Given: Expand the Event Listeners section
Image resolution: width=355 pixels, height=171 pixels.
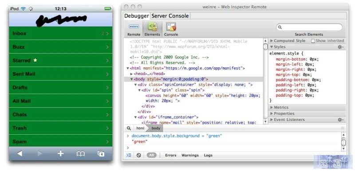Looking at the screenshot, I should (288, 120).
